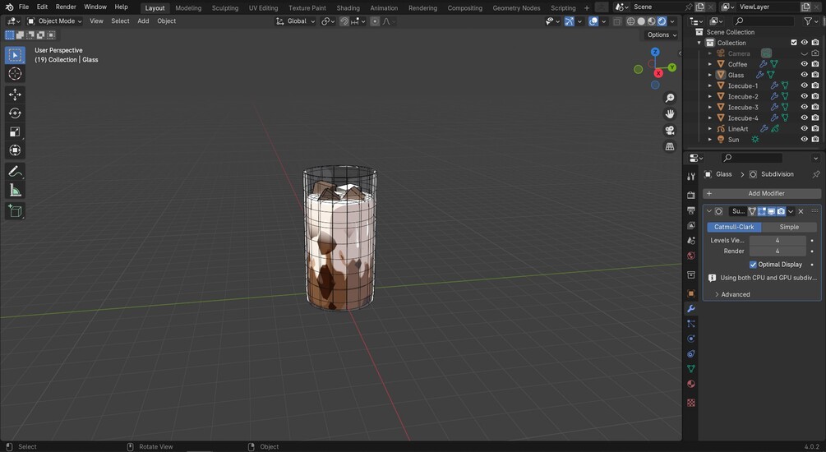826x452 pixels.
Task: Choose the Select Box tool
Action: click(15, 55)
